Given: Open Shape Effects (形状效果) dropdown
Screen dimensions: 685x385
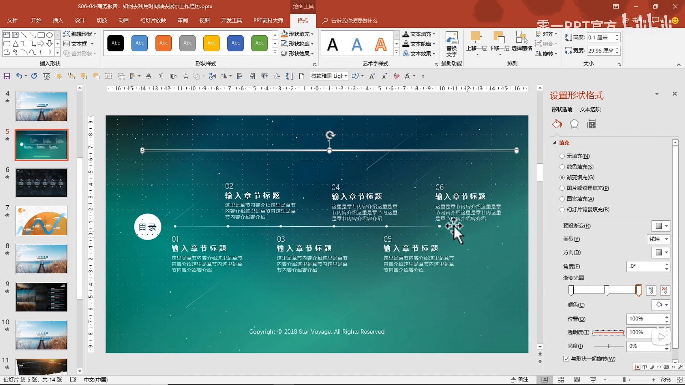Looking at the screenshot, I should (x=297, y=53).
